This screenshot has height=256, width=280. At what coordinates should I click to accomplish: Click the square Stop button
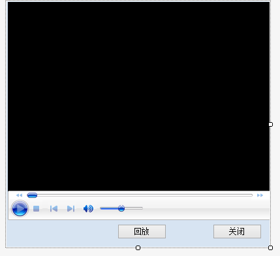[x=37, y=209]
